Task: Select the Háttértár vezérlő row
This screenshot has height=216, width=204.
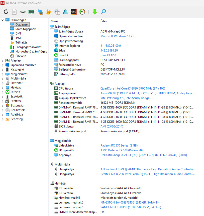Action: [96, 198]
